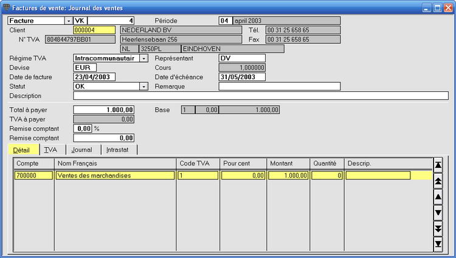The height and width of the screenshot is (258, 456).
Task: Move up one row in detail grid
Action: pyautogui.click(x=438, y=197)
